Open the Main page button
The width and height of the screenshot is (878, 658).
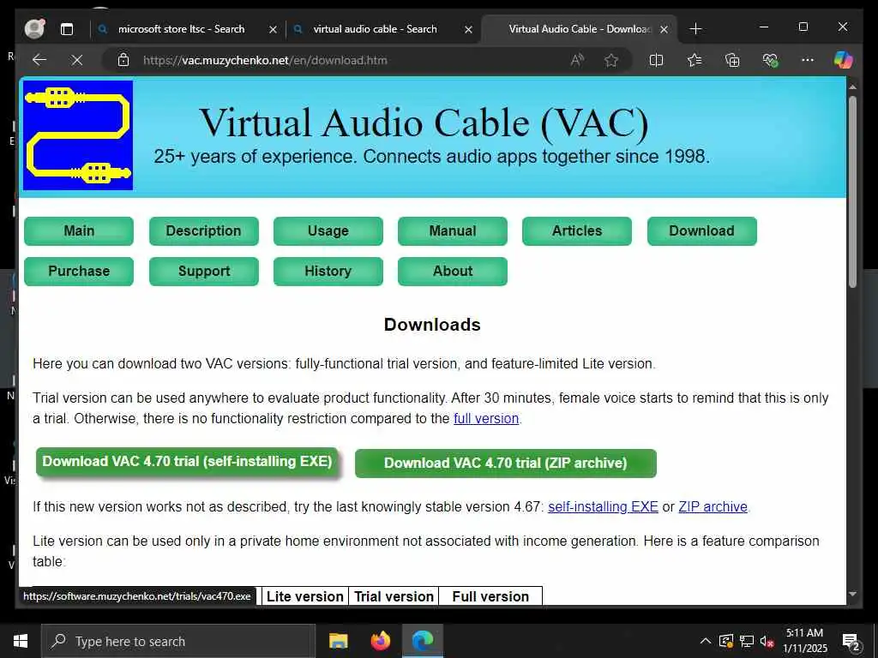pos(79,231)
